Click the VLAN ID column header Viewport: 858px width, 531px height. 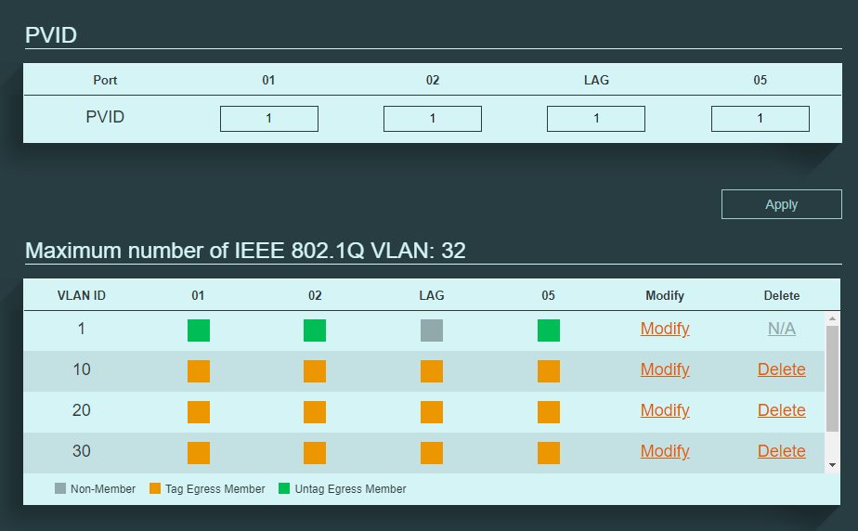pyautogui.click(x=82, y=296)
